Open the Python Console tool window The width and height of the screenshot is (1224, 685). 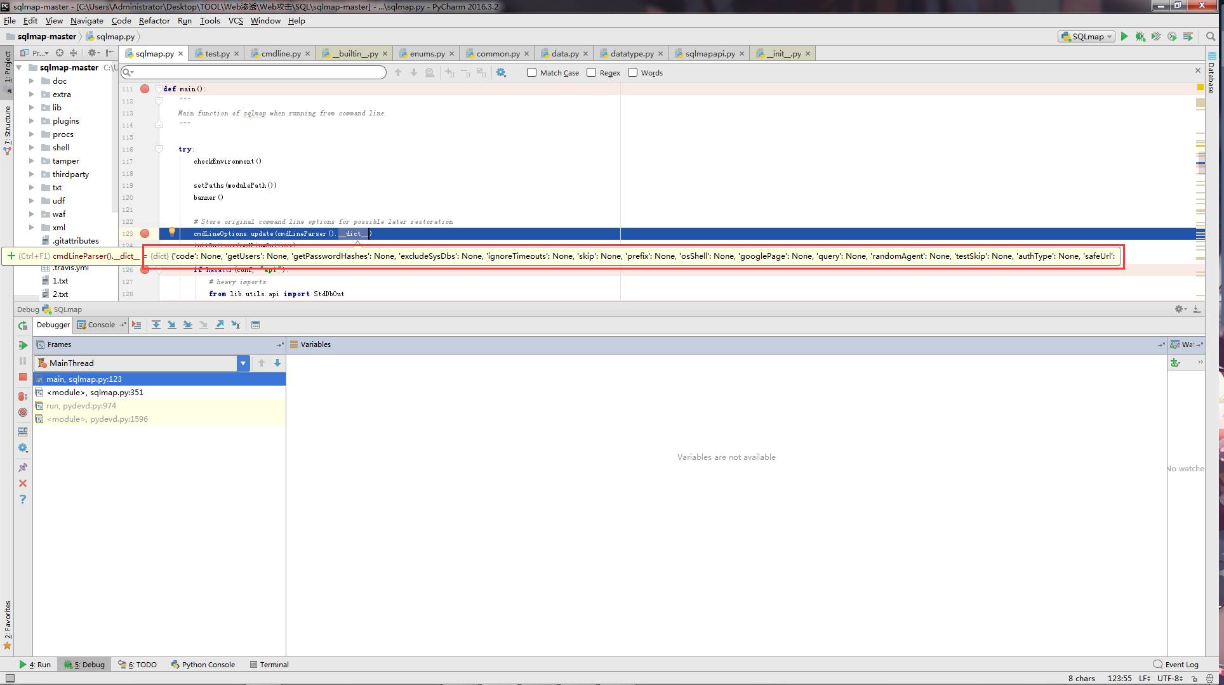pyautogui.click(x=203, y=665)
